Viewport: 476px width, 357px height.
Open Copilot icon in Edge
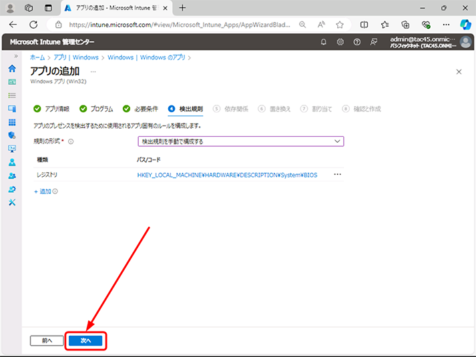465,25
